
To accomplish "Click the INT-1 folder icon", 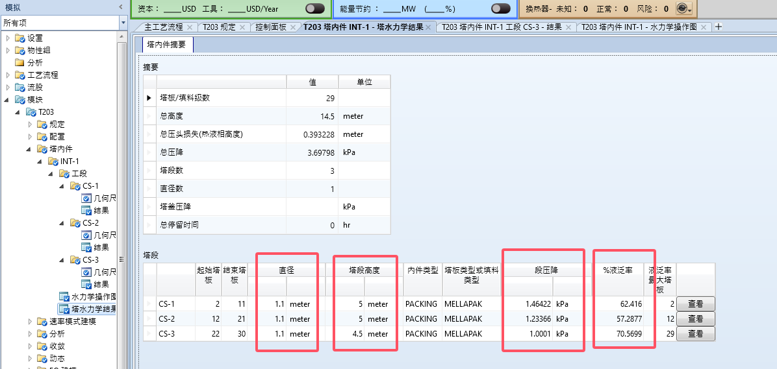I will point(53,161).
